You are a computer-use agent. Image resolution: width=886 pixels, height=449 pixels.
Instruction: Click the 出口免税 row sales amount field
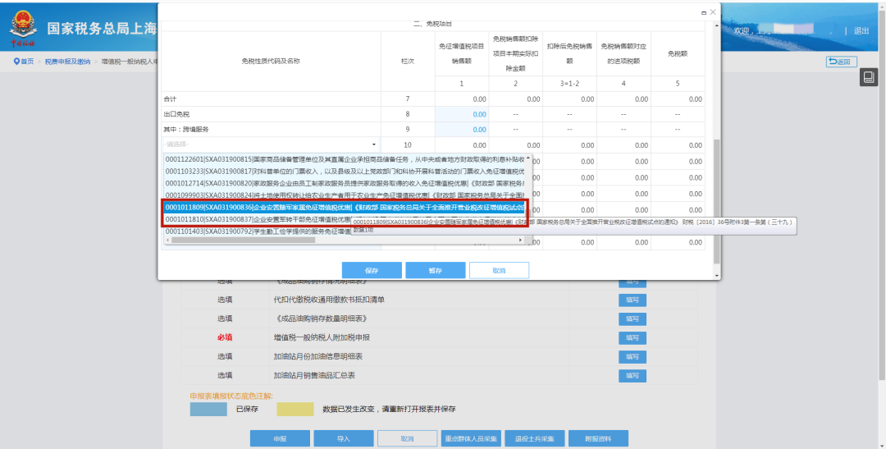tap(462, 114)
